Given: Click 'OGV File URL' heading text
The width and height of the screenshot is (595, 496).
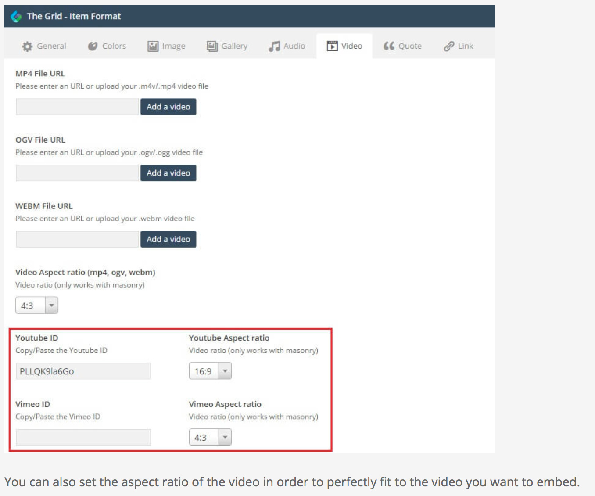Looking at the screenshot, I should pyautogui.click(x=40, y=140).
